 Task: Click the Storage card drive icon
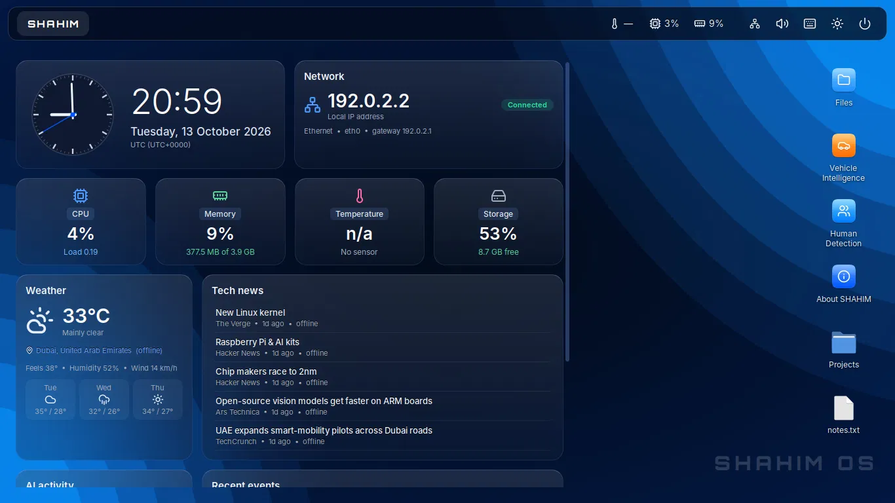[x=499, y=196]
